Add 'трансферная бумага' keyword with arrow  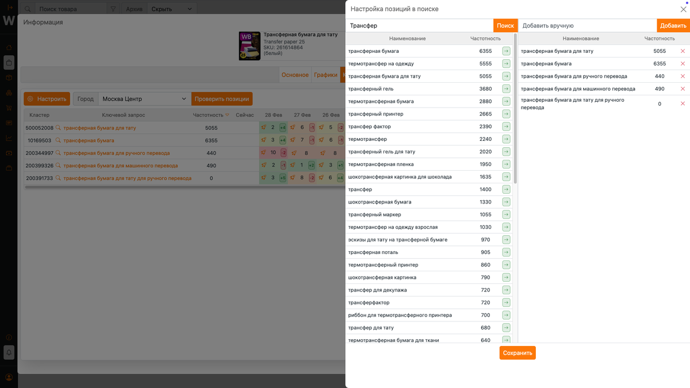[x=506, y=51]
